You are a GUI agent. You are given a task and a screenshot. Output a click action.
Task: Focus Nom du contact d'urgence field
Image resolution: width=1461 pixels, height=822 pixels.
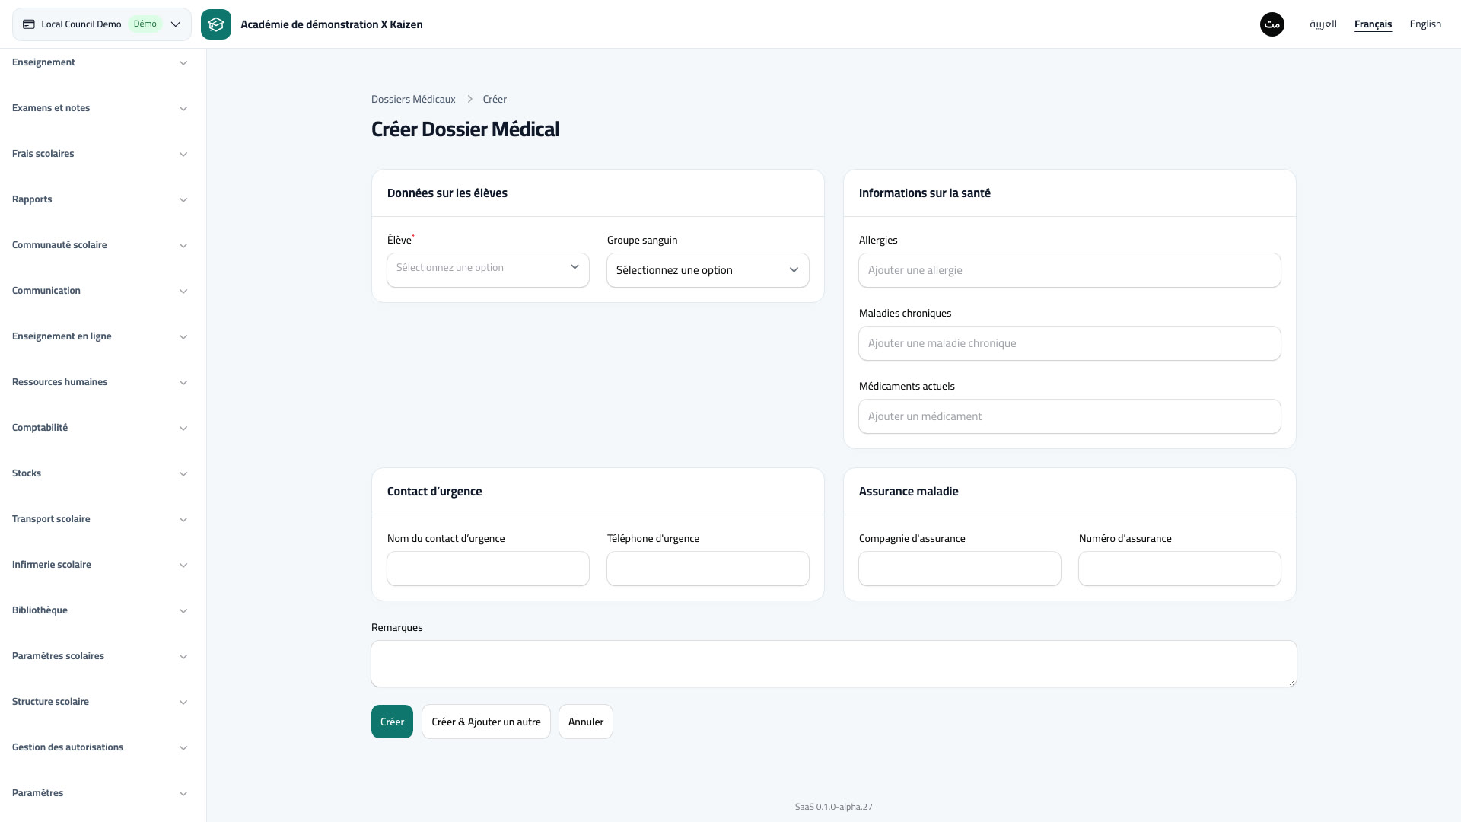(x=488, y=569)
